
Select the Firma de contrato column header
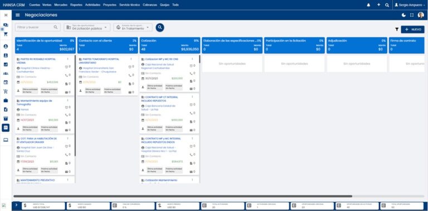tap(407, 45)
